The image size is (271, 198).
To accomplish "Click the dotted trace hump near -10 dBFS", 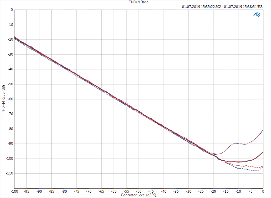I will [238, 143].
